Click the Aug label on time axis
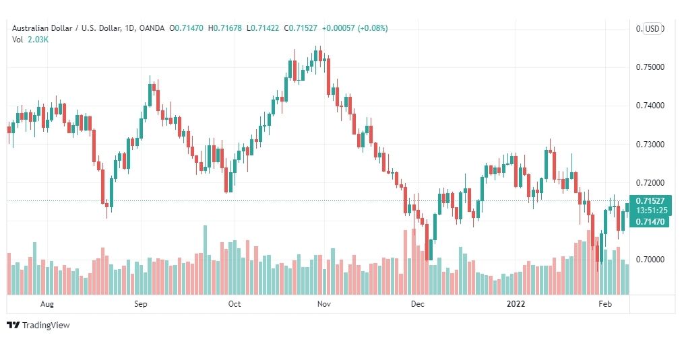This screenshot has width=682, height=337. coord(47,304)
